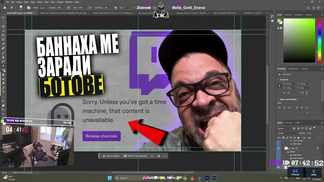Screen dimensions: 324x182
Task: Hide Layer 15 visibility eye
Action: tap(278, 148)
